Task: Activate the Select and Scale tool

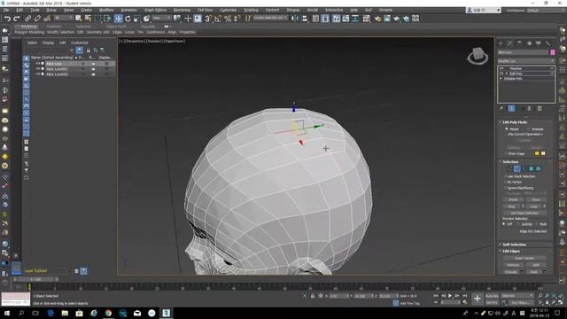Action: click(137, 19)
